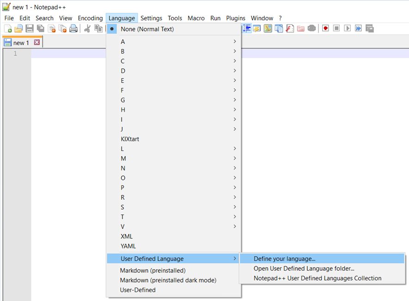Choose KIXtart language entry
409x301 pixels.
click(174, 139)
